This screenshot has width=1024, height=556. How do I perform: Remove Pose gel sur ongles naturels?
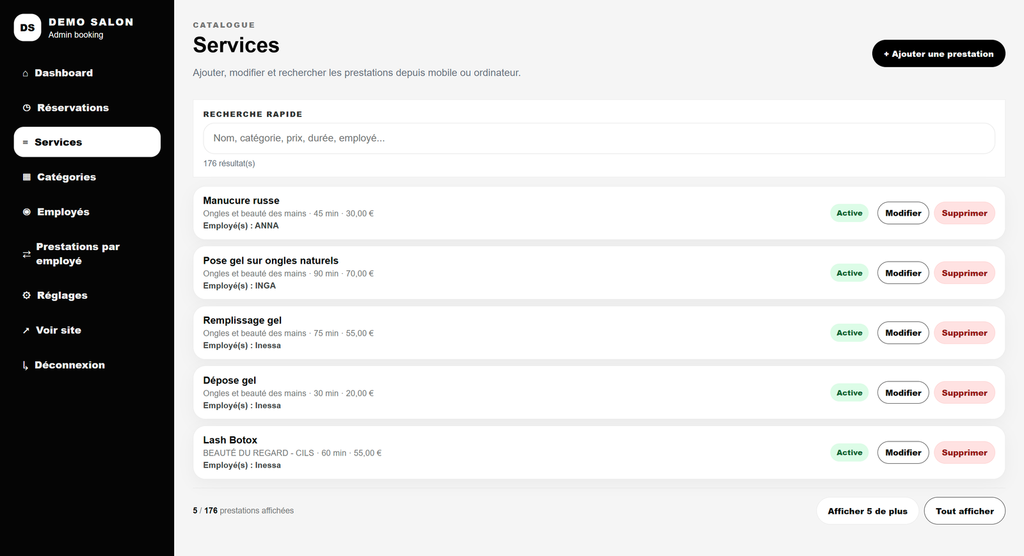click(x=964, y=273)
